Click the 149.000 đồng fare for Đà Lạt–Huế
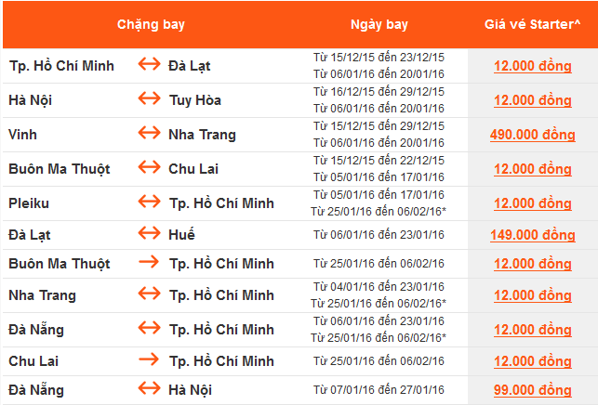 pos(532,235)
